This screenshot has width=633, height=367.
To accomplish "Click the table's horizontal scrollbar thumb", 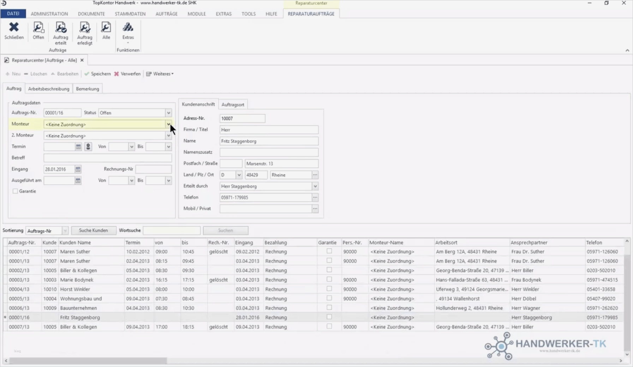I will click(x=88, y=361).
